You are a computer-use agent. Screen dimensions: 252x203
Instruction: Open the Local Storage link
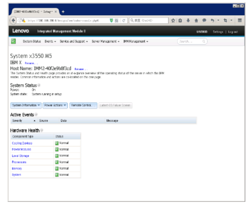[20, 156]
